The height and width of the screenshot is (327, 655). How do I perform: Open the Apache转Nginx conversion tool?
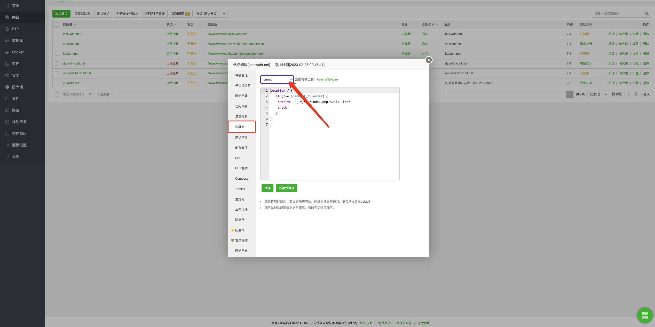327,79
